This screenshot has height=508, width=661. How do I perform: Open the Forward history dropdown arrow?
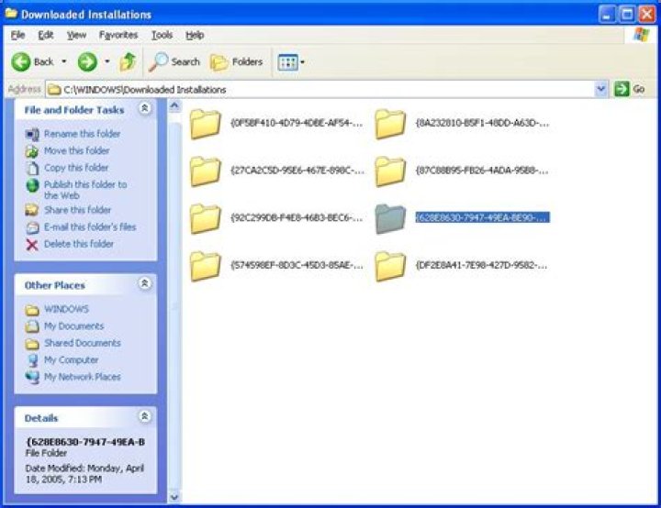107,62
